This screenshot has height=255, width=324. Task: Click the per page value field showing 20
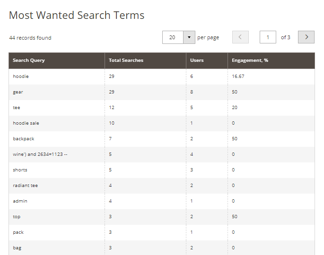tap(173, 37)
